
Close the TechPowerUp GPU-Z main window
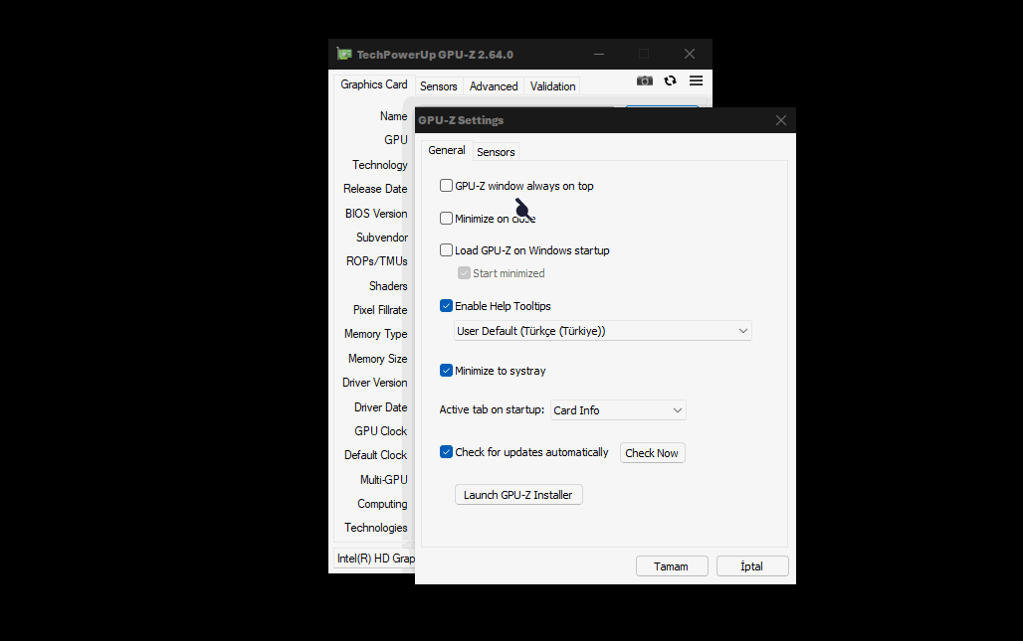pyautogui.click(x=690, y=54)
